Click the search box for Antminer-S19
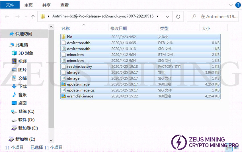This screenshot has height=152, width=242. 212,16
